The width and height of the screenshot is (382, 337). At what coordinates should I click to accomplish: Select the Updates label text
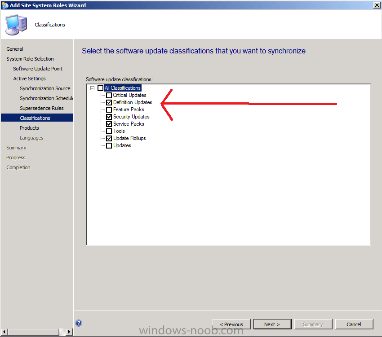pos(122,145)
